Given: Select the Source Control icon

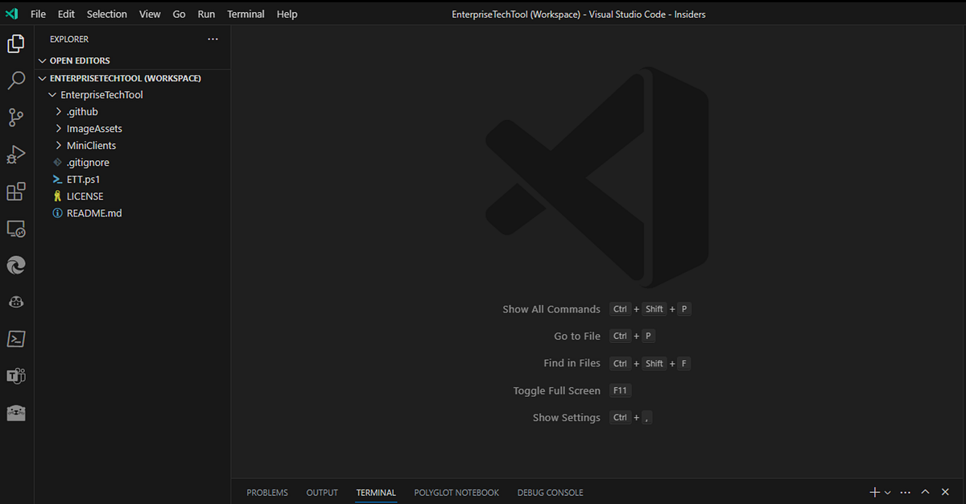Looking at the screenshot, I should click(16, 117).
